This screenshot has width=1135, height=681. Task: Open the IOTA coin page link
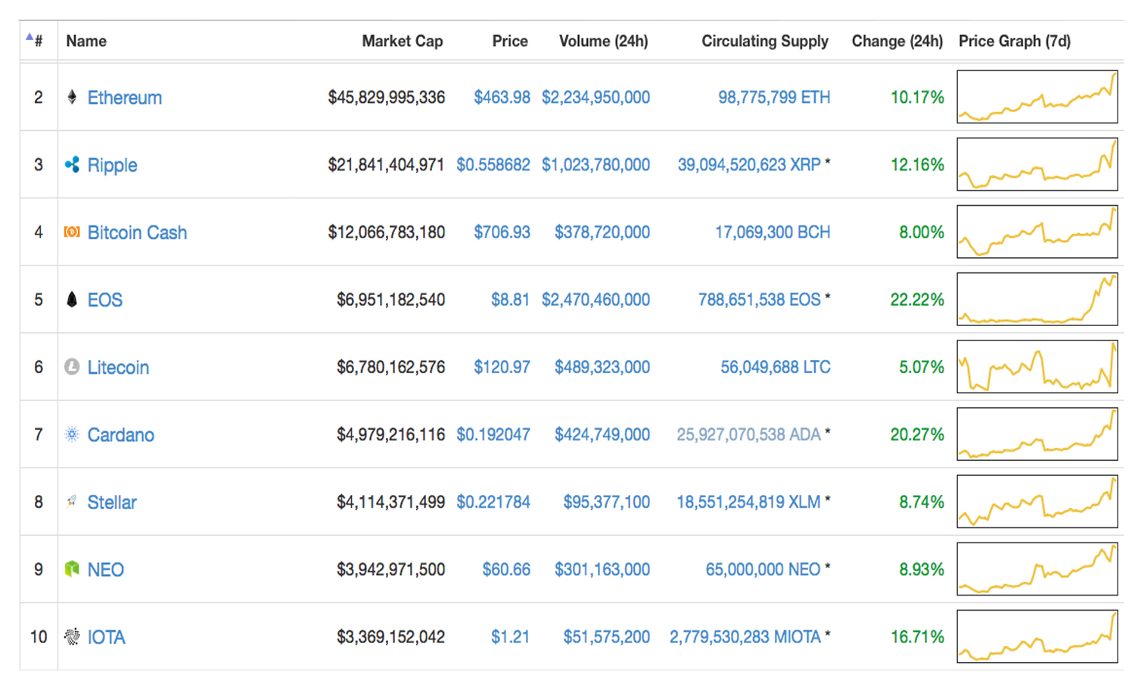pyautogui.click(x=107, y=637)
